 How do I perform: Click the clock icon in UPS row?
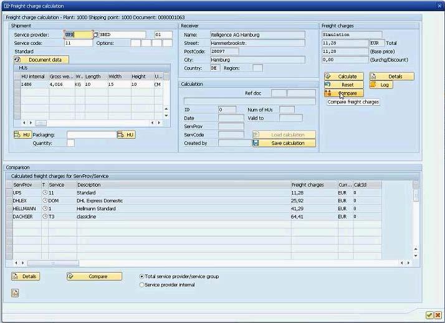pyautogui.click(x=45, y=192)
